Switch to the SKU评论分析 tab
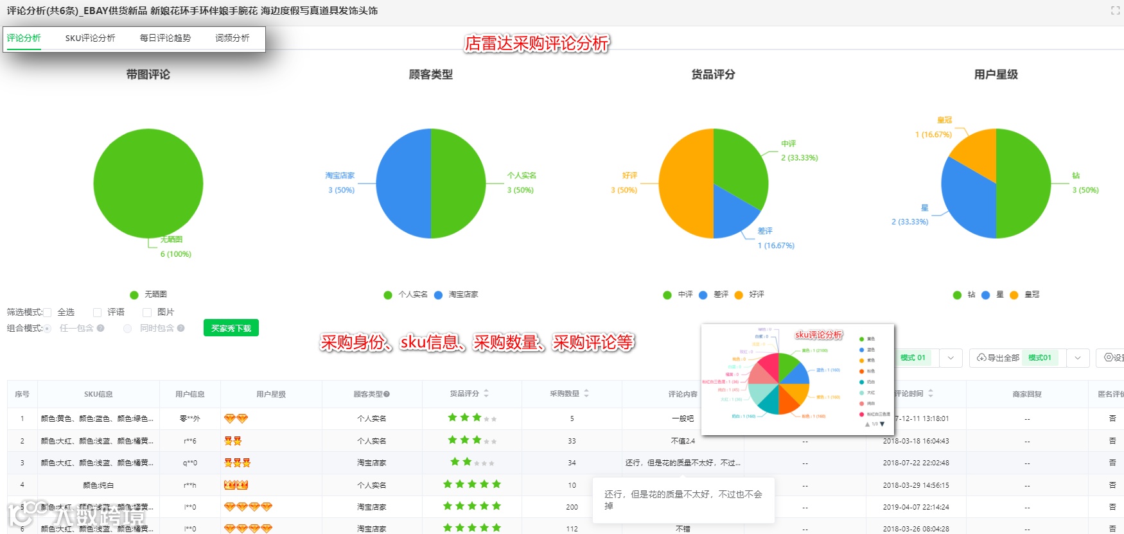1124x534 pixels. [90, 39]
